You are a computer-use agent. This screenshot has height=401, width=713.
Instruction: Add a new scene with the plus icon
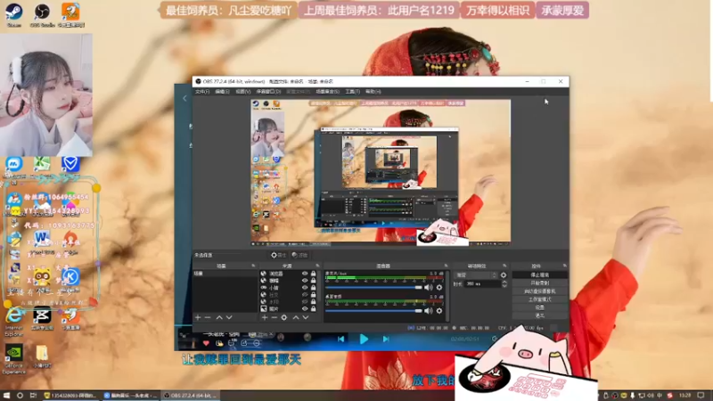pos(198,317)
